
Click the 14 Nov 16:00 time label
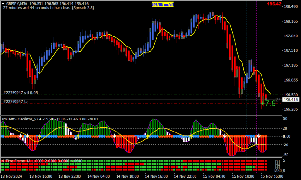(x=157, y=176)
